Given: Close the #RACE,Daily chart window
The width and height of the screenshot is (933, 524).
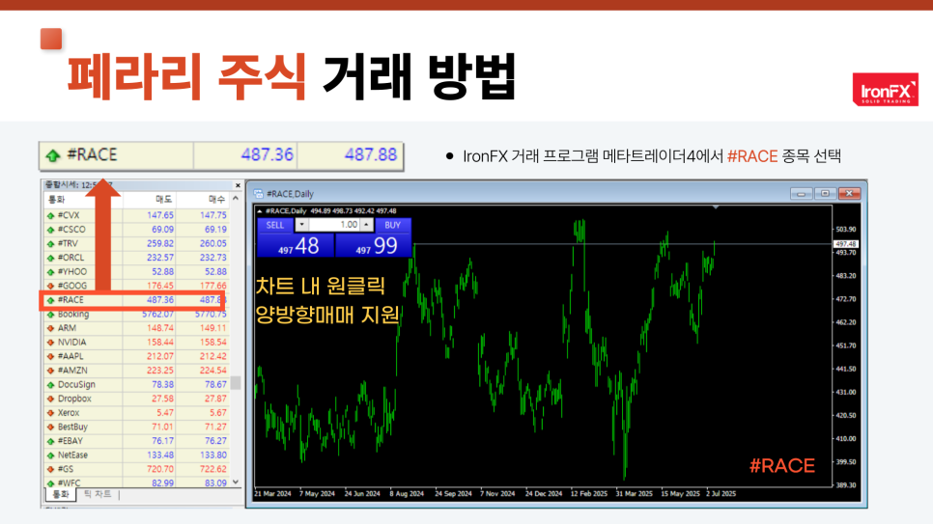Looking at the screenshot, I should coord(849,194).
